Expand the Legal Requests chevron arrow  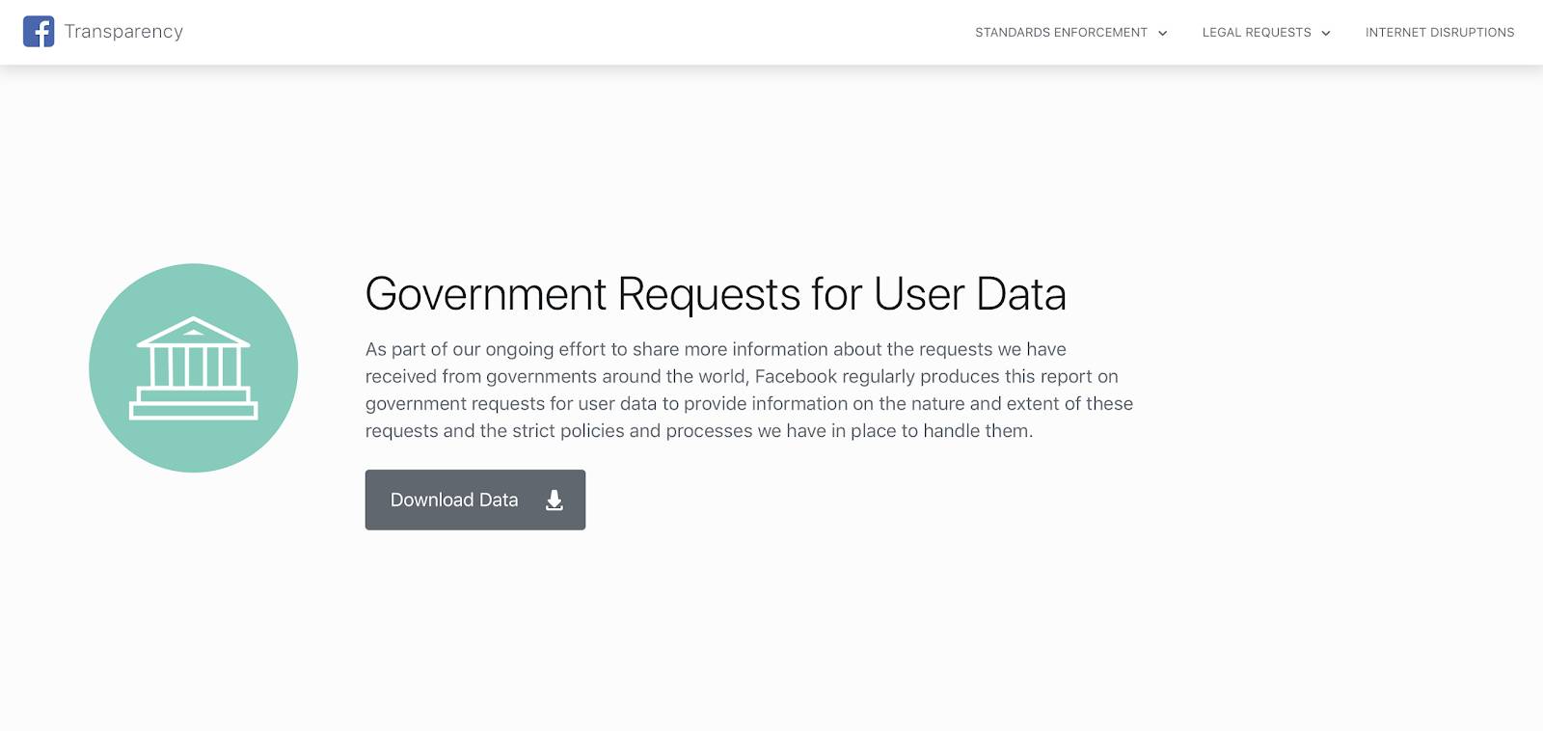click(x=1326, y=33)
